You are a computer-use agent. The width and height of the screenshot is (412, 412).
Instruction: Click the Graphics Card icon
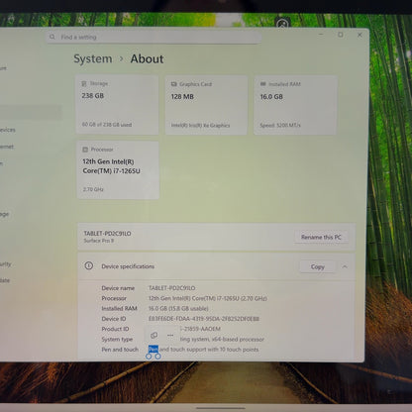(x=174, y=84)
